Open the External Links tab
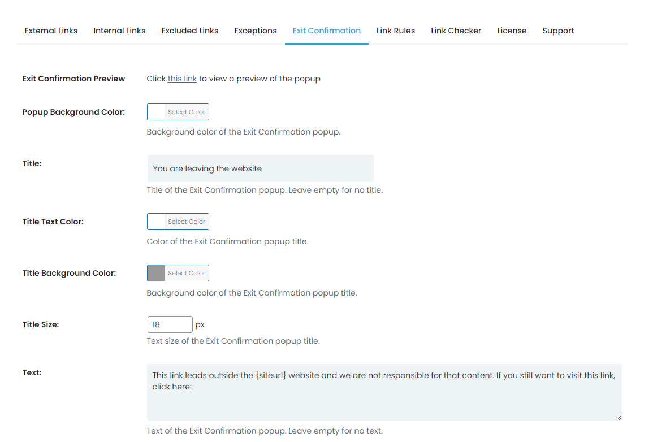Viewport: 653px width, 442px height. click(51, 31)
